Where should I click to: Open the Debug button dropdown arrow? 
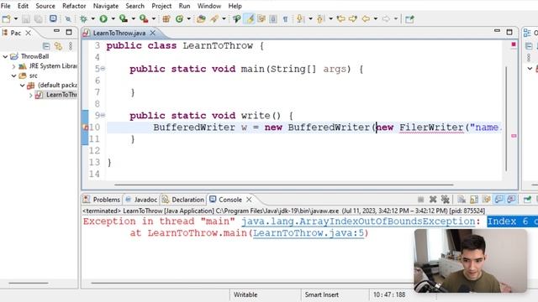click(93, 19)
